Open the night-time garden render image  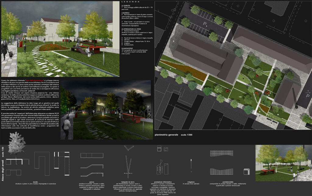[107, 110]
